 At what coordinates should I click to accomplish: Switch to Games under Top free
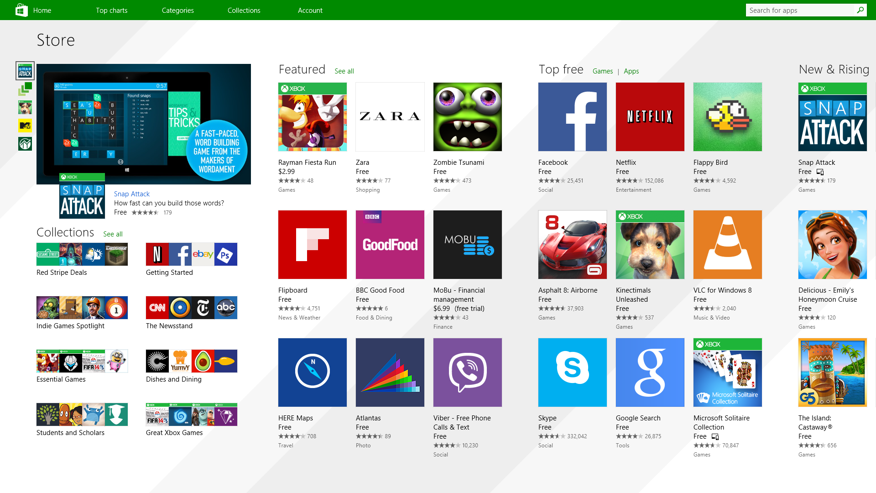[x=602, y=71]
